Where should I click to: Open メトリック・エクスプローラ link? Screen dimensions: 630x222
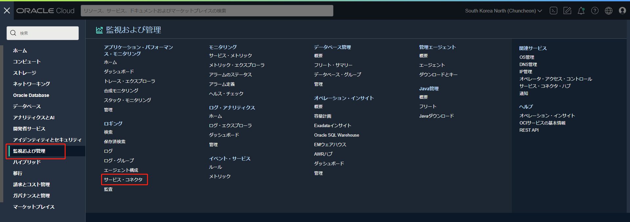(x=237, y=65)
